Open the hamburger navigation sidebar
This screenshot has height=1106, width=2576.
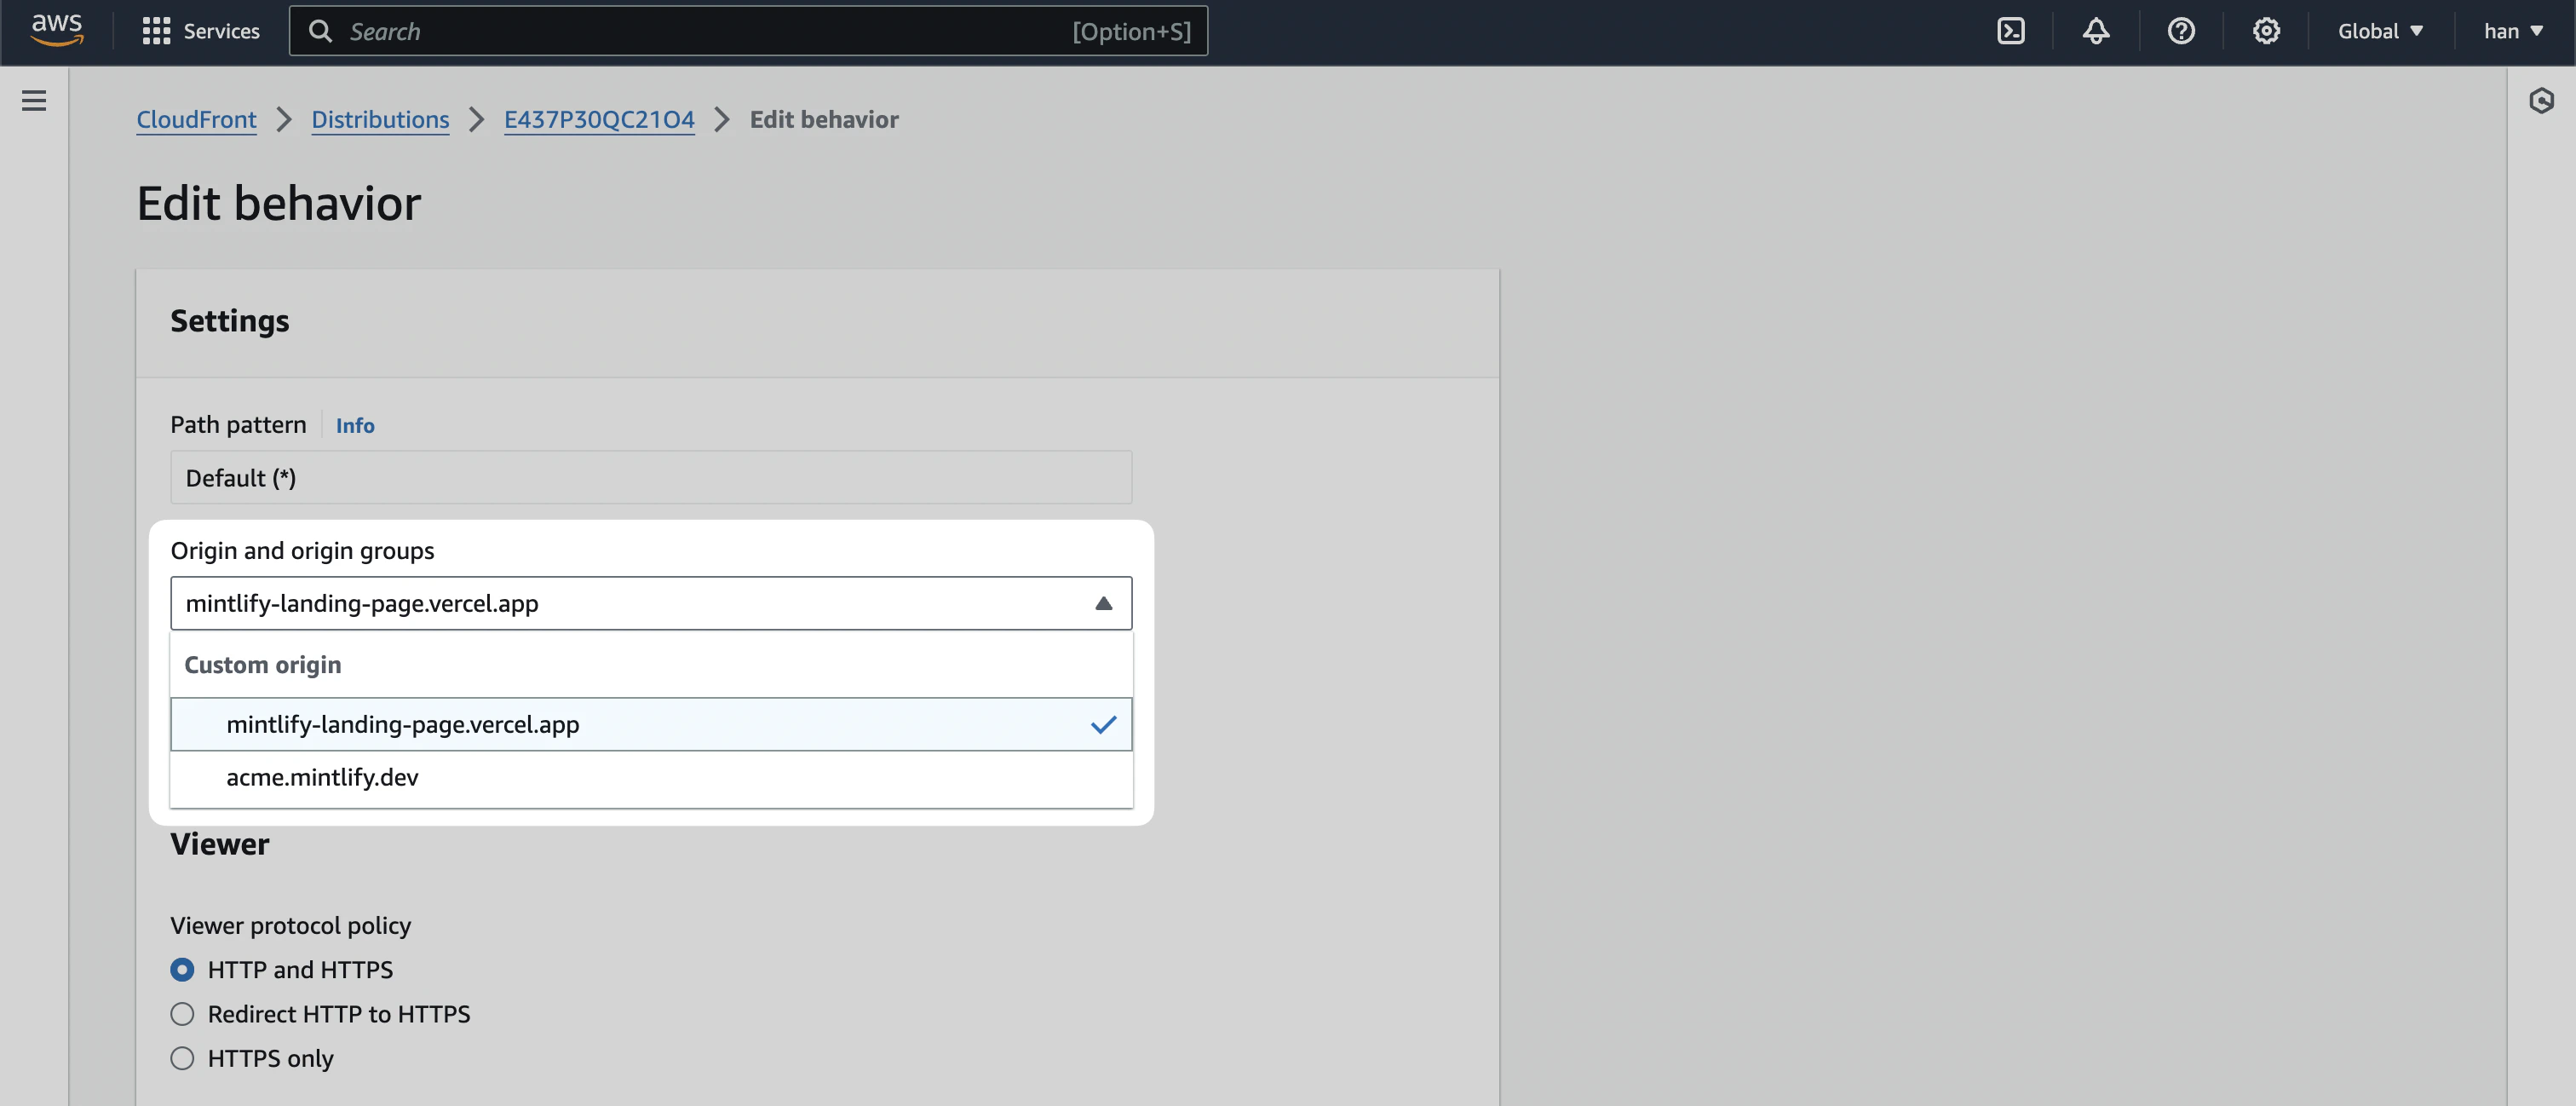(x=34, y=100)
